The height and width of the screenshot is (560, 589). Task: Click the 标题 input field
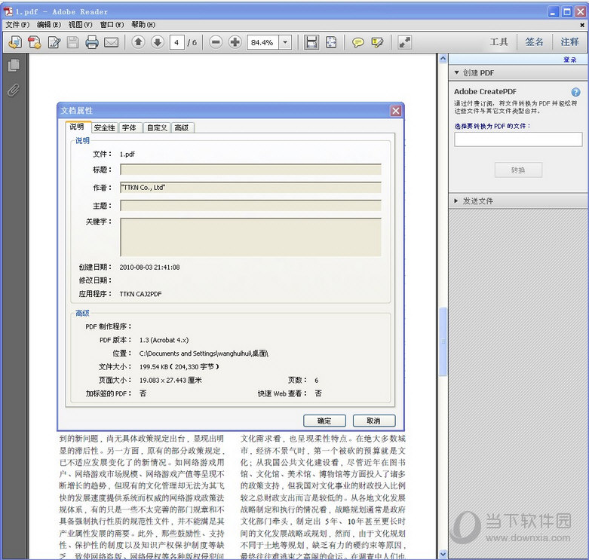pos(251,170)
